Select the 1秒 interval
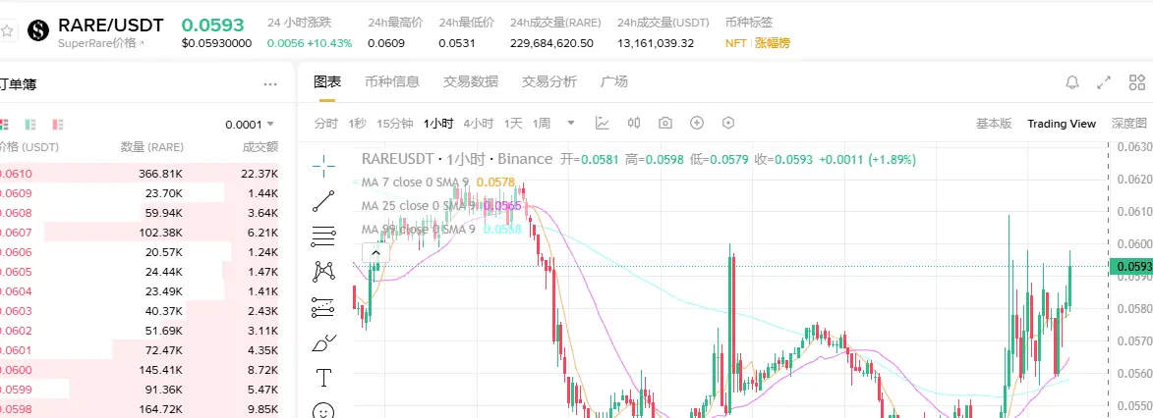This screenshot has width=1153, height=418. pyautogui.click(x=358, y=124)
